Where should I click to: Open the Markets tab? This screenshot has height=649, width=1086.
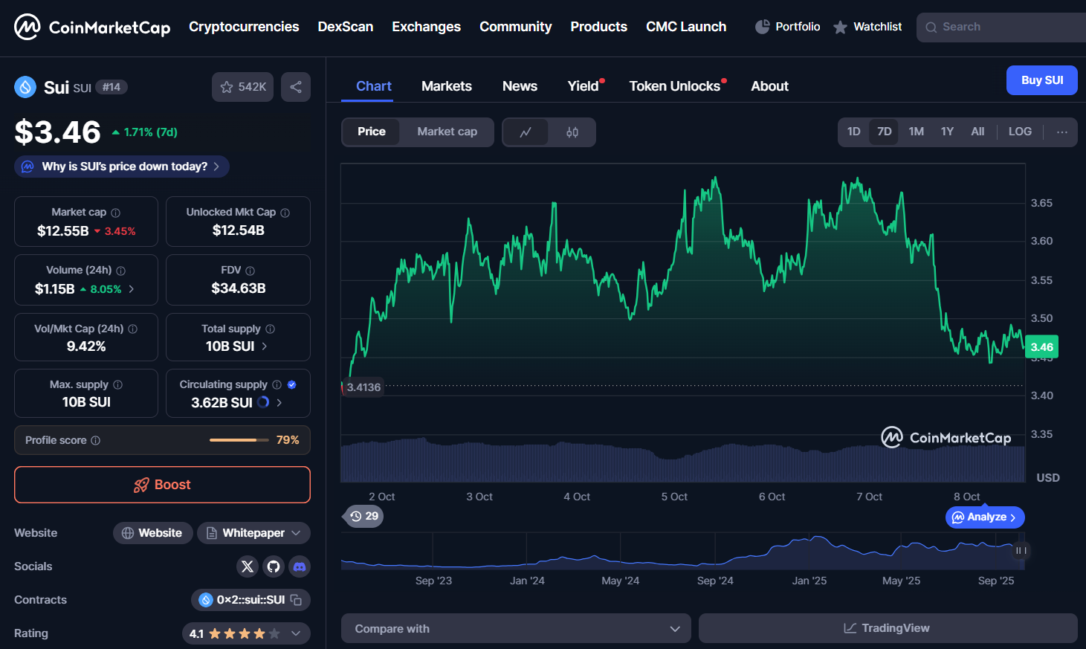[446, 86]
